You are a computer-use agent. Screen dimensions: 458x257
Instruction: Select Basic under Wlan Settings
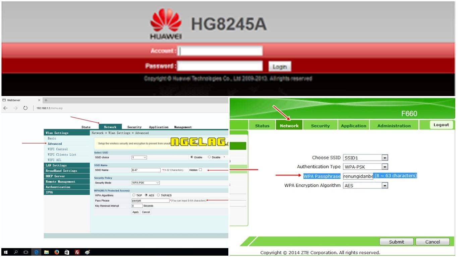[x=52, y=138]
